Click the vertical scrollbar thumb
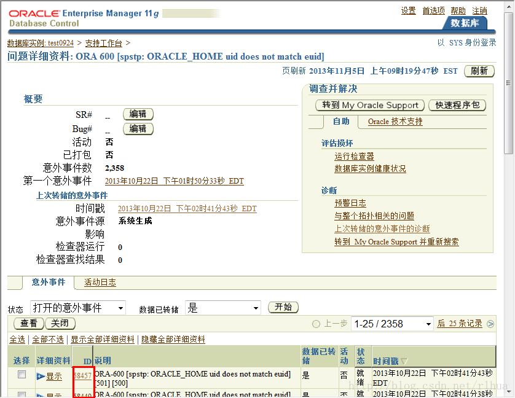 508,83
